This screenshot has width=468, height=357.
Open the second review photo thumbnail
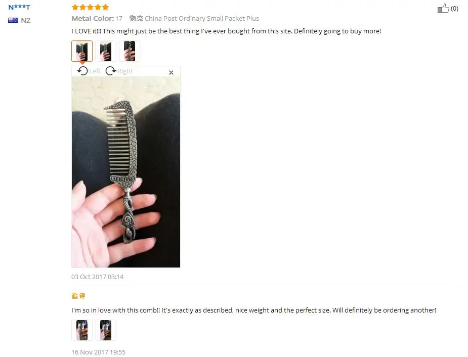pyautogui.click(x=106, y=51)
